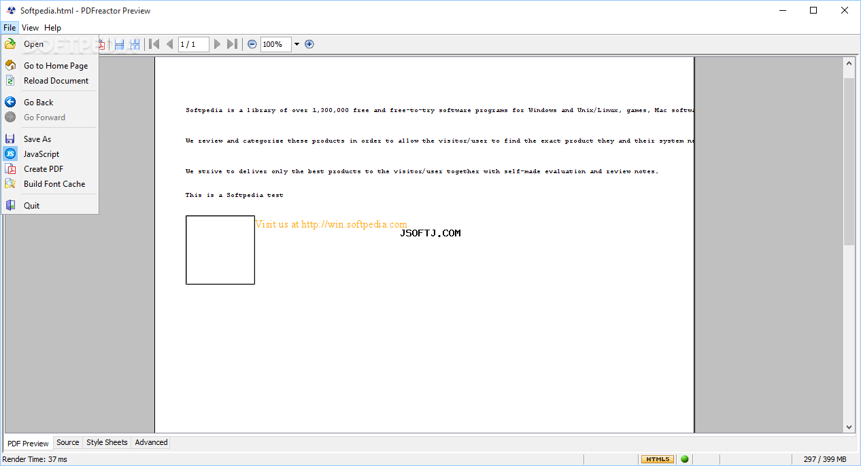The width and height of the screenshot is (861, 466).
Task: Maximize the PDFreactor Preview window
Action: click(x=813, y=11)
